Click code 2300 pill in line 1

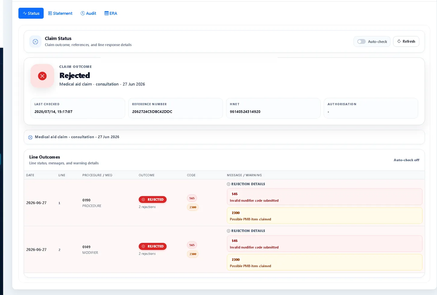pos(193,207)
